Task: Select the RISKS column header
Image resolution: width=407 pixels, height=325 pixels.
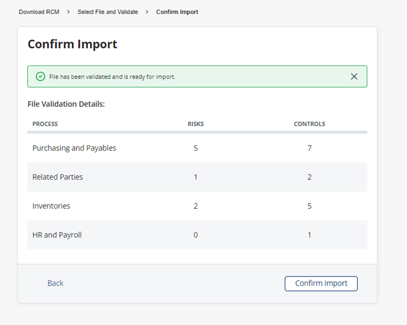Action: point(196,124)
